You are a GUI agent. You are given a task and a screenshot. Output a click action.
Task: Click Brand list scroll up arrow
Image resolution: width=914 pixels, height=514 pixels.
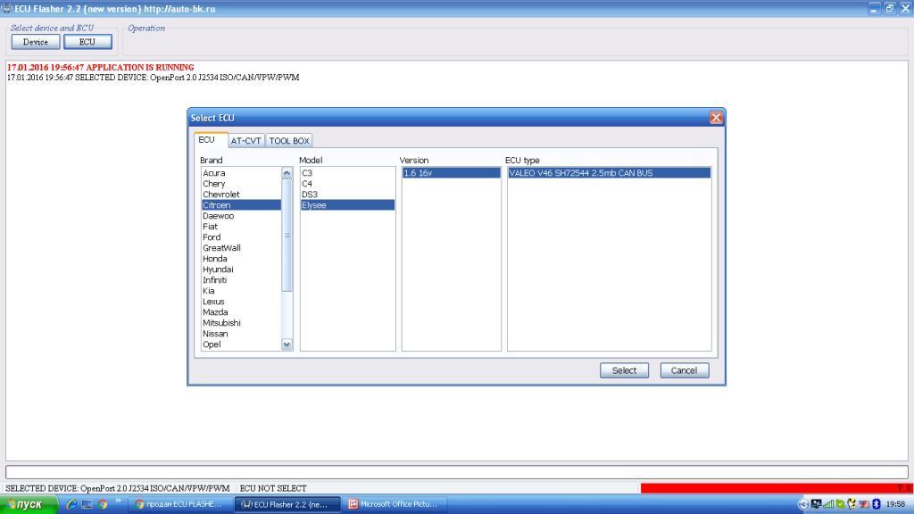pos(287,173)
